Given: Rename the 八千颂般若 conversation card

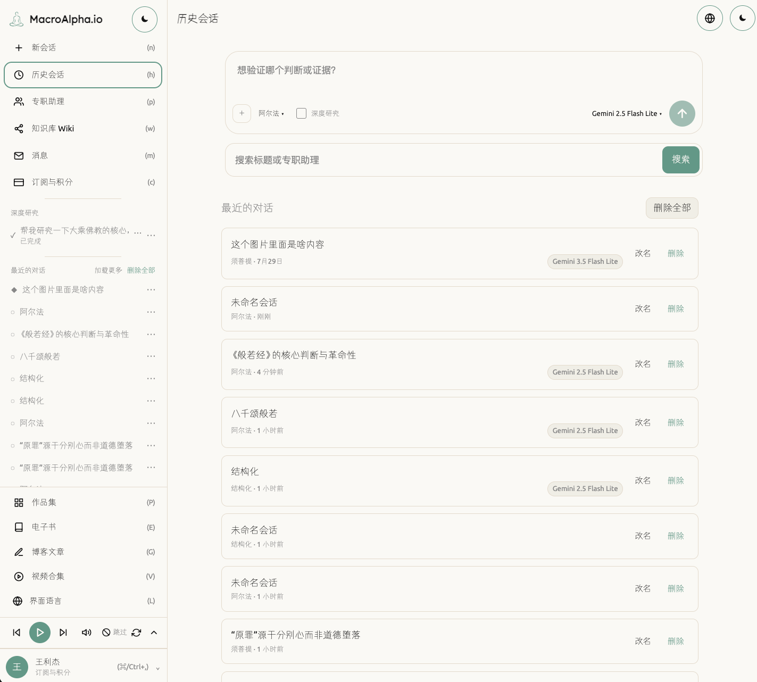Looking at the screenshot, I should click(643, 423).
